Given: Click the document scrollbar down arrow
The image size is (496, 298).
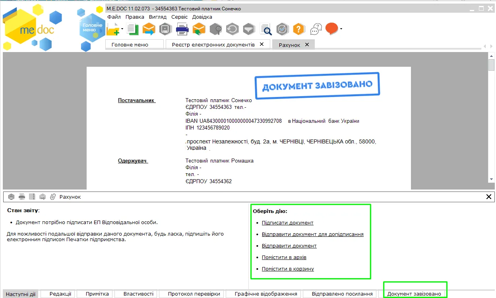Looking at the screenshot, I should point(491,180).
